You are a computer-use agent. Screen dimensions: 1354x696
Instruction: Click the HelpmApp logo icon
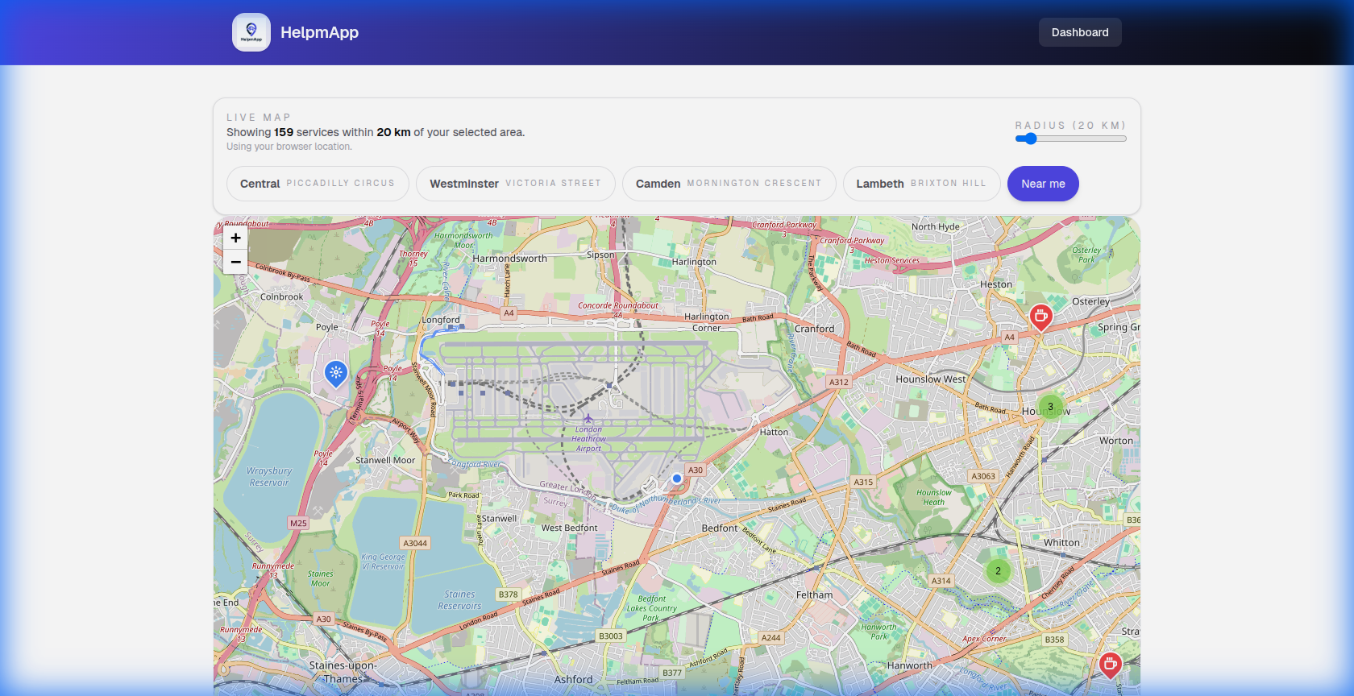click(251, 32)
